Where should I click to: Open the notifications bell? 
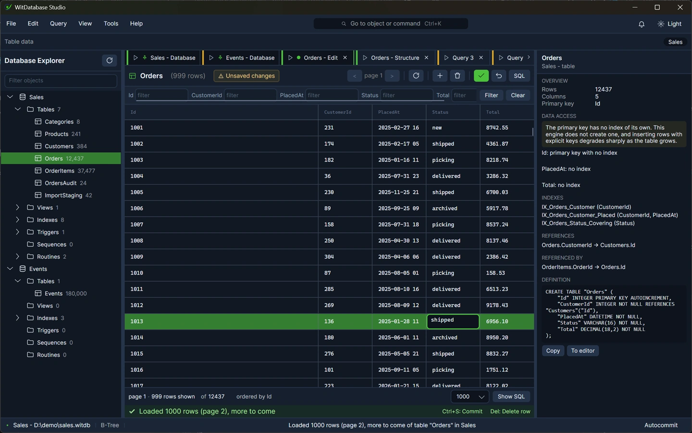pos(641,24)
